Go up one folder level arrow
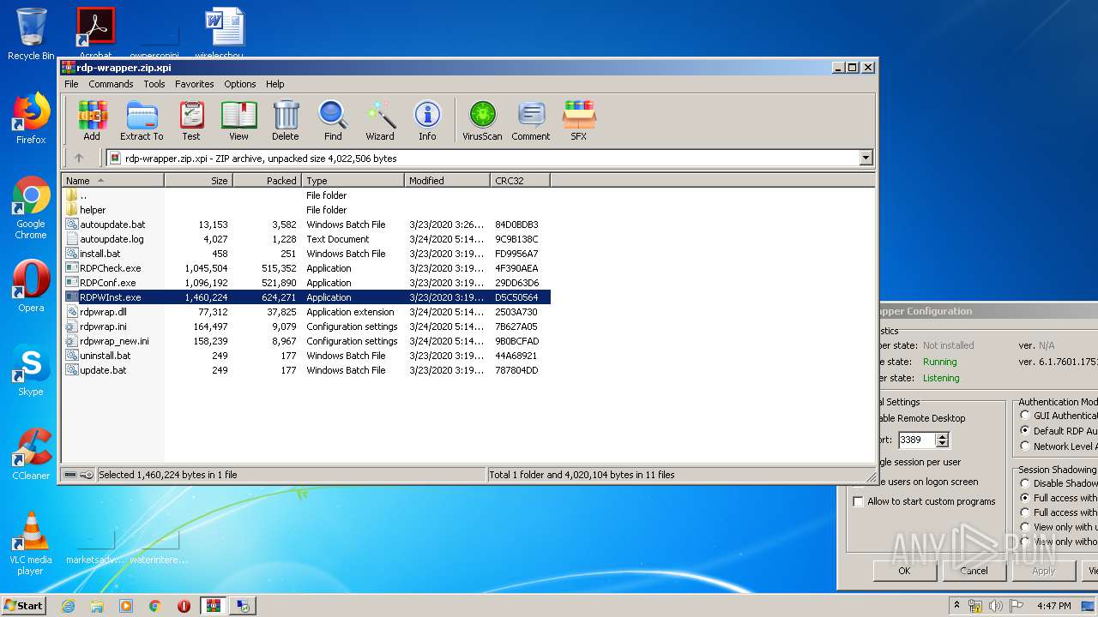Viewport: 1098px width, 617px height. (x=79, y=158)
